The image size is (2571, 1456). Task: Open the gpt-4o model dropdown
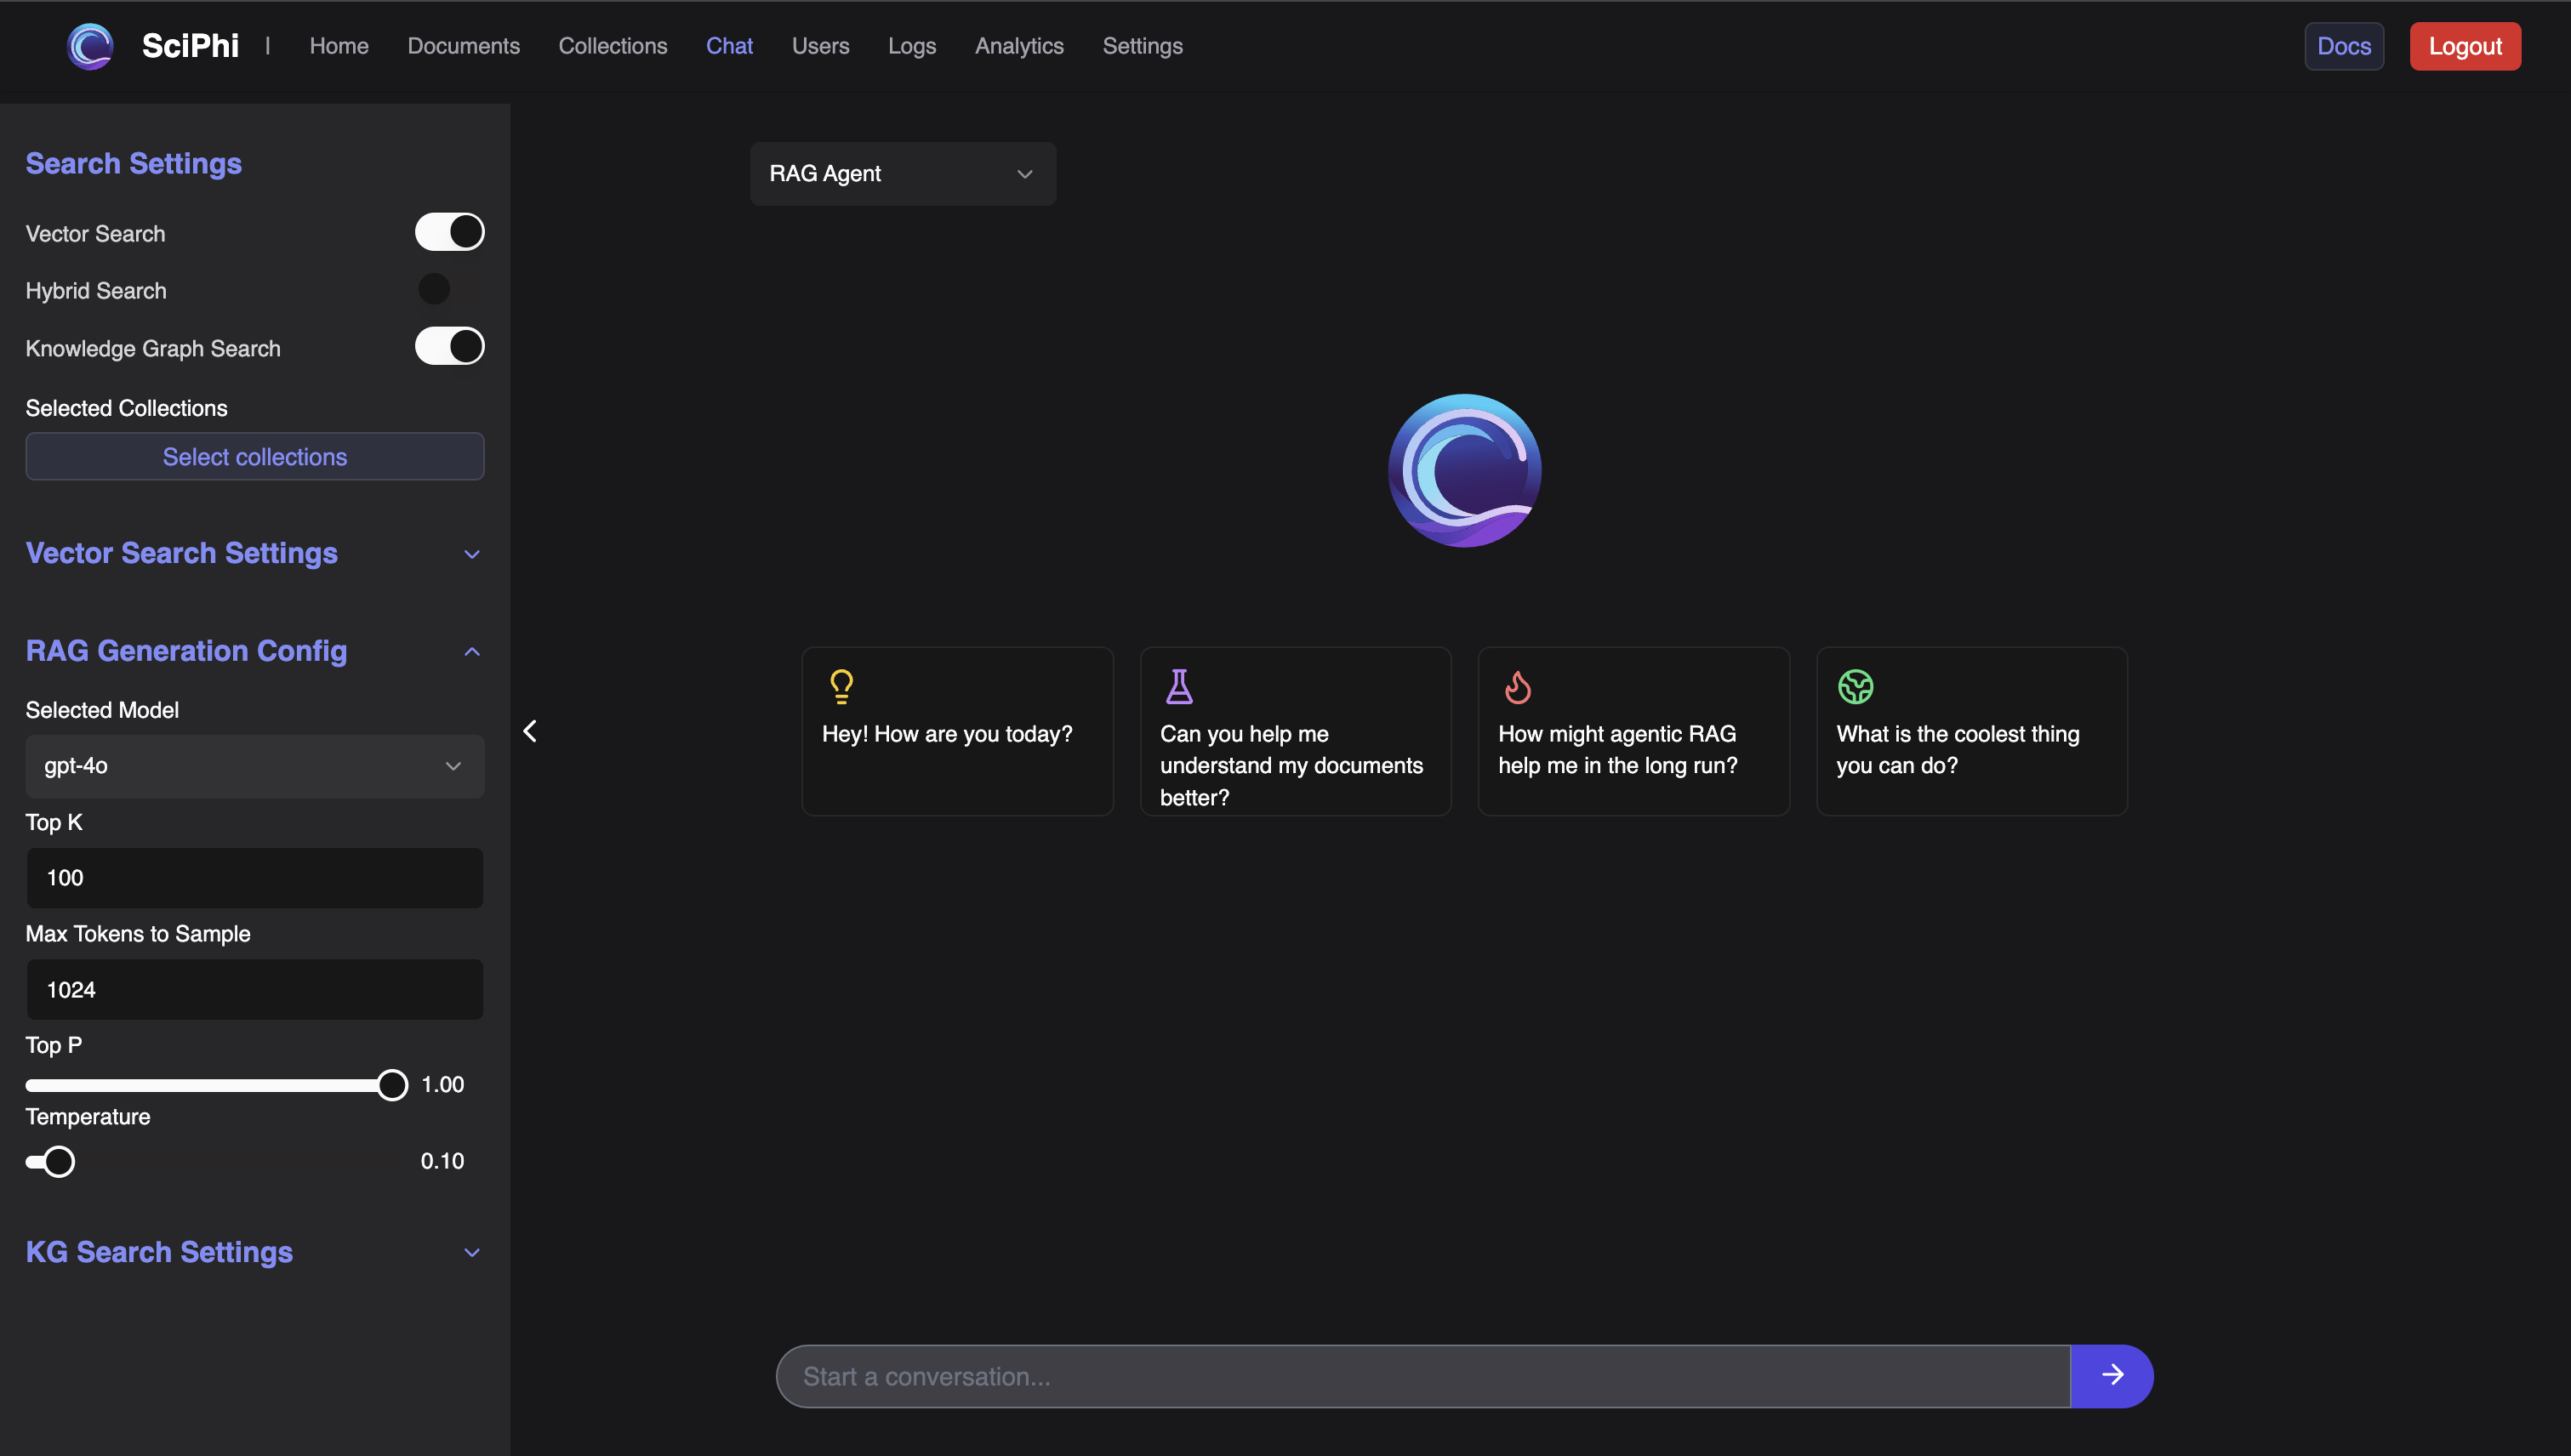(x=254, y=766)
